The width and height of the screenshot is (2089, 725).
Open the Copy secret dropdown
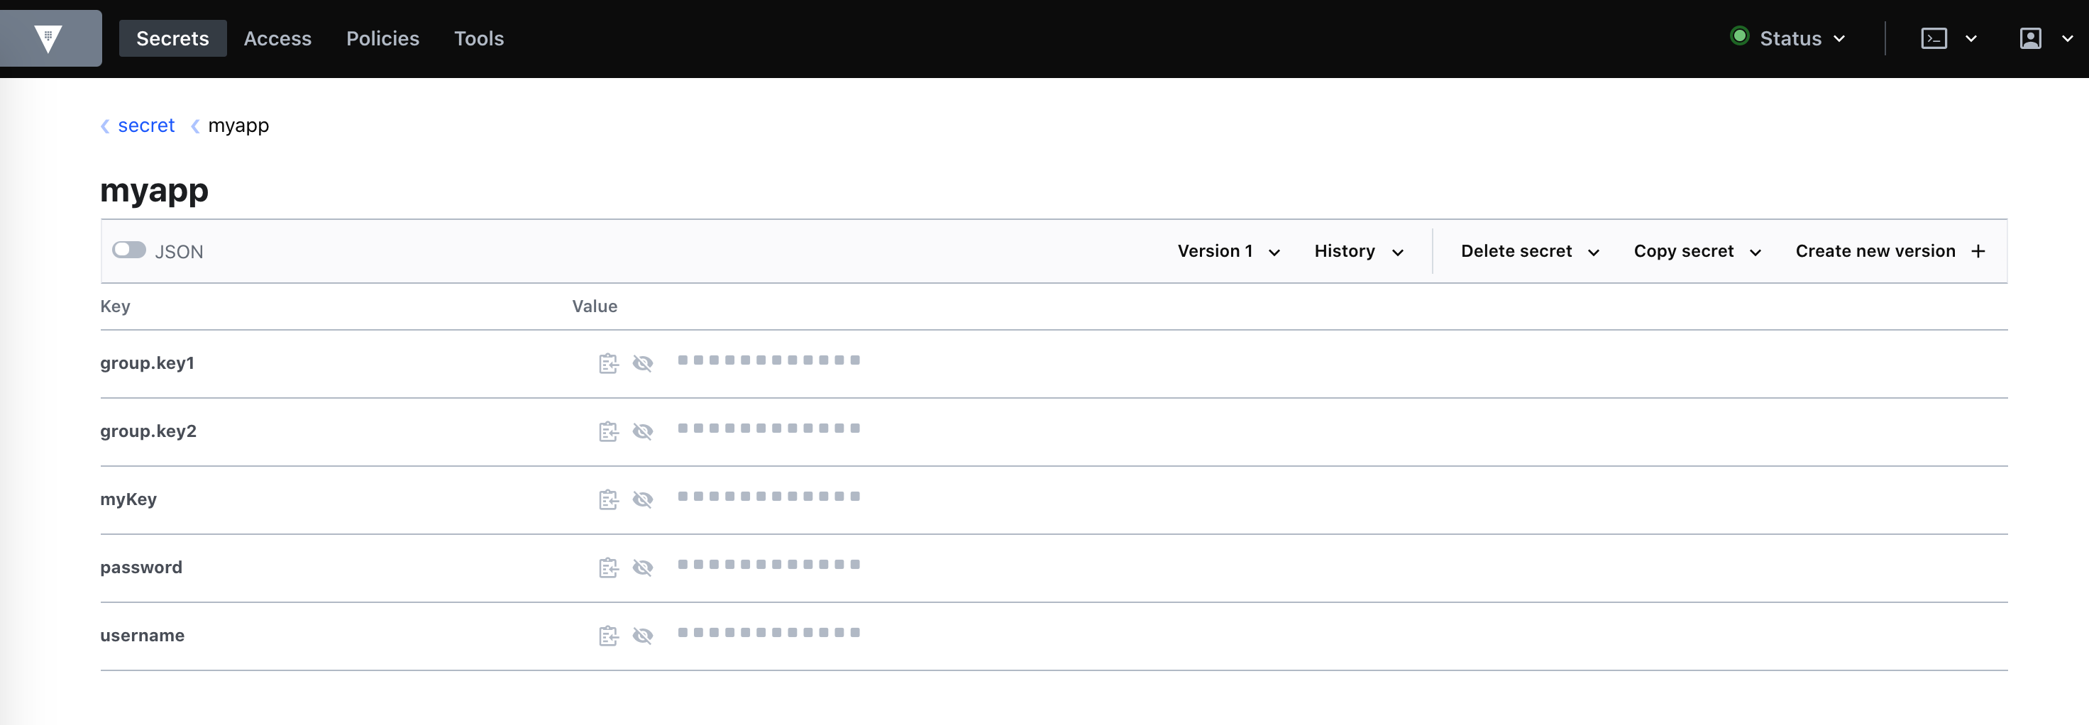1696,251
